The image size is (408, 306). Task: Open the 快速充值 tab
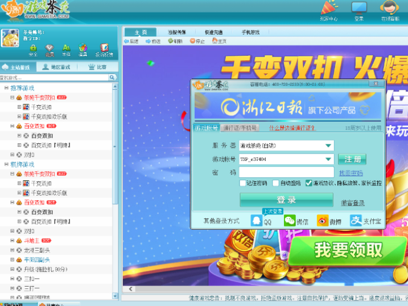tap(213, 32)
